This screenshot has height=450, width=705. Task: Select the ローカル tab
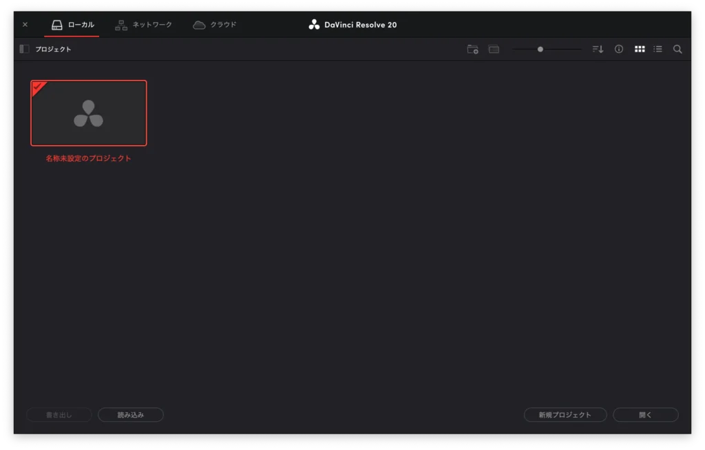pos(72,24)
